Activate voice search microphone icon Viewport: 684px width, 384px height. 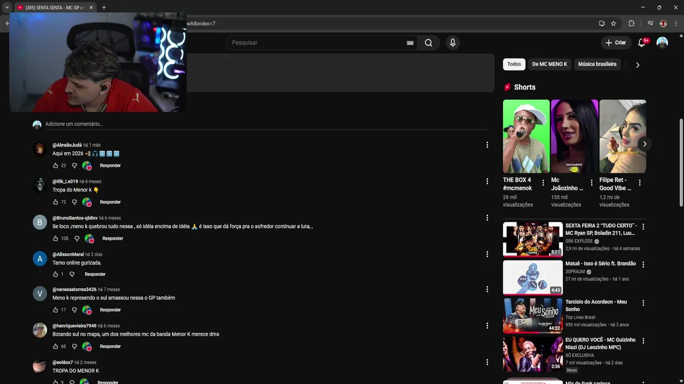pos(453,43)
